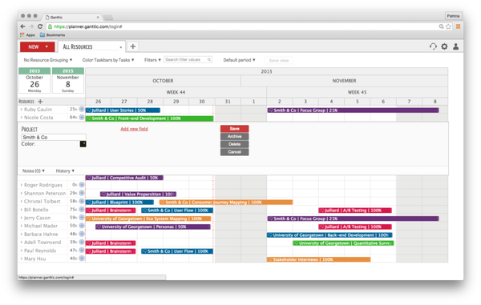Image resolution: width=481 pixels, height=305 pixels.
Task: Click the round plus icon beside Barbara Hahne
Action: [82, 234]
